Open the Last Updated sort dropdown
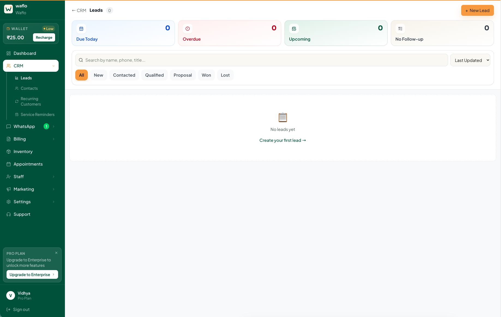Image resolution: width=501 pixels, height=317 pixels. [x=470, y=60]
